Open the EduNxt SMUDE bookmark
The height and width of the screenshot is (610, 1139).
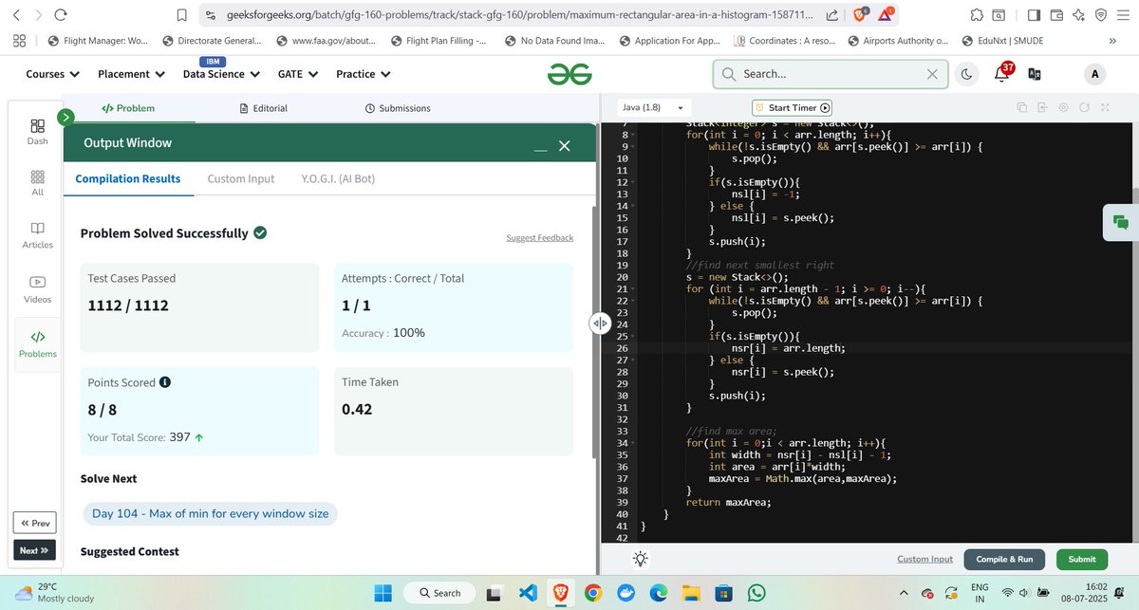1002,41
